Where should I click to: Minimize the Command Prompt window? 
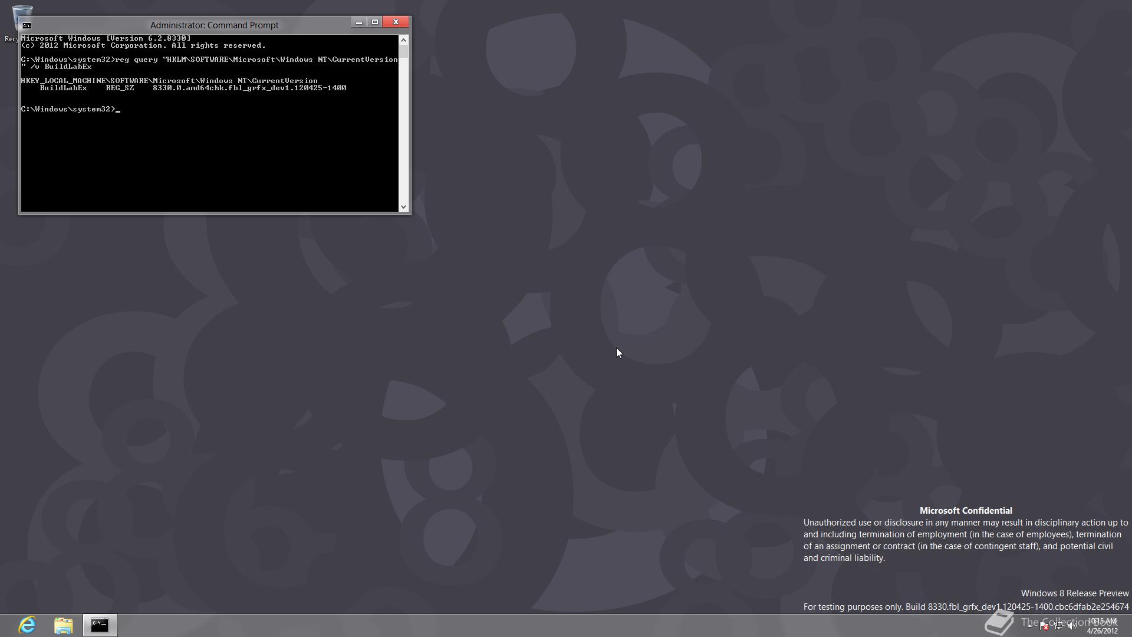pos(358,22)
